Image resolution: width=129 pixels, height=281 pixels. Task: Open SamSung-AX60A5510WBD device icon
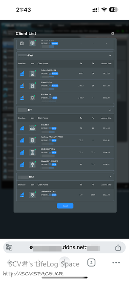(33, 140)
